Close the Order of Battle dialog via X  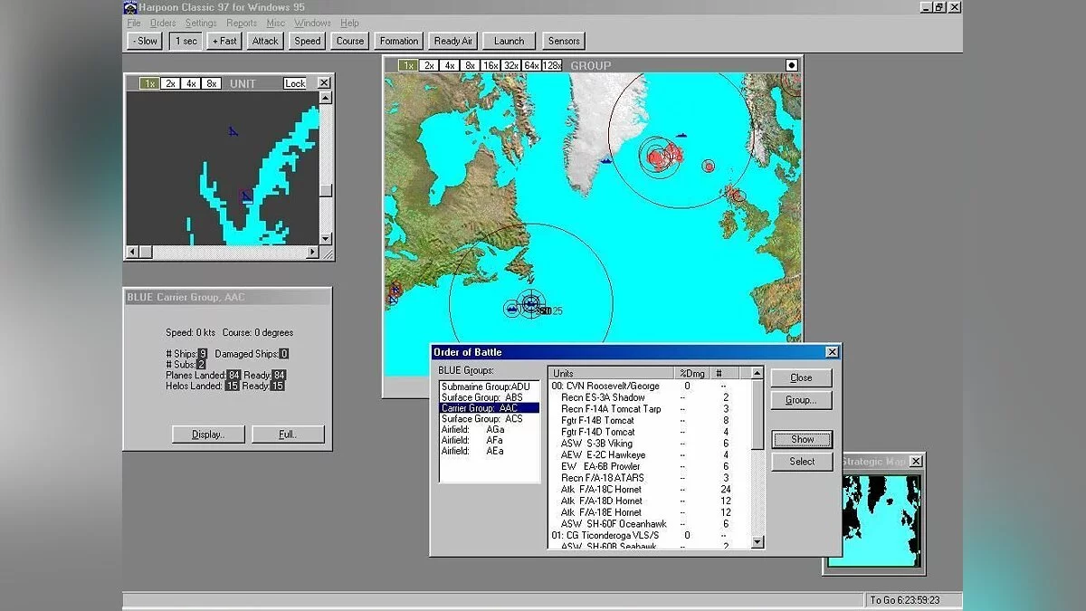tap(832, 352)
